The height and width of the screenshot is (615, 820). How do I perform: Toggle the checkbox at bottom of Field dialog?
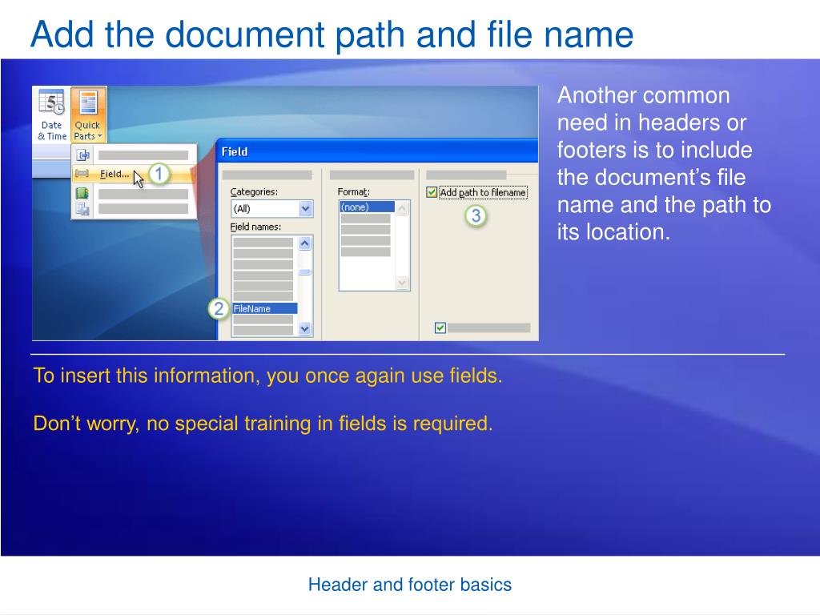(x=440, y=328)
